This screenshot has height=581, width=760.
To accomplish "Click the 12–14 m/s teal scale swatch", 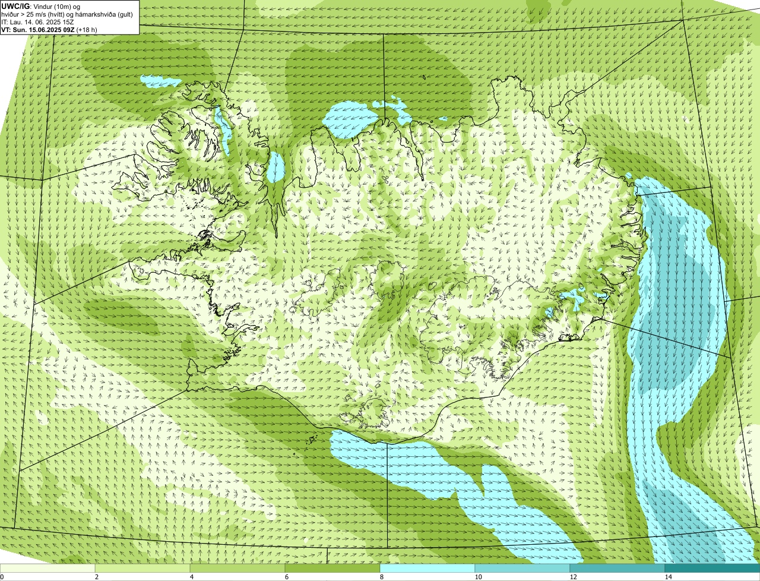I will point(617,569).
